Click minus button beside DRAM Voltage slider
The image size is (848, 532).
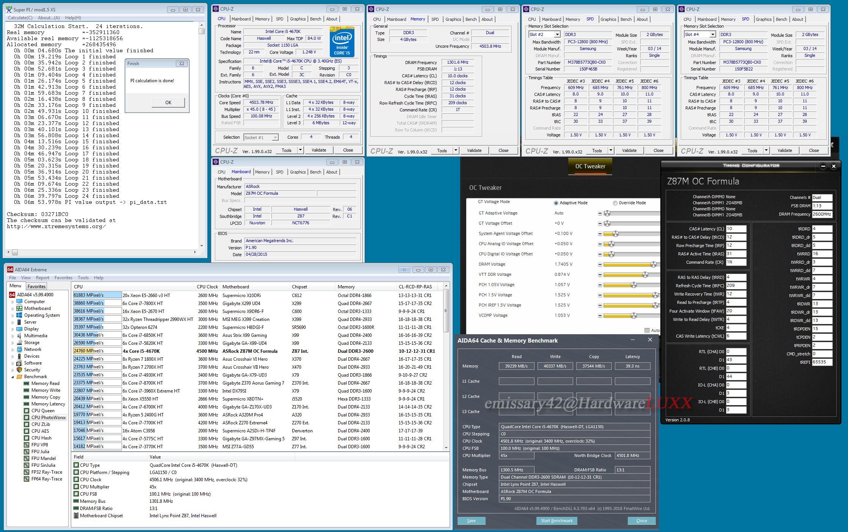pos(600,264)
